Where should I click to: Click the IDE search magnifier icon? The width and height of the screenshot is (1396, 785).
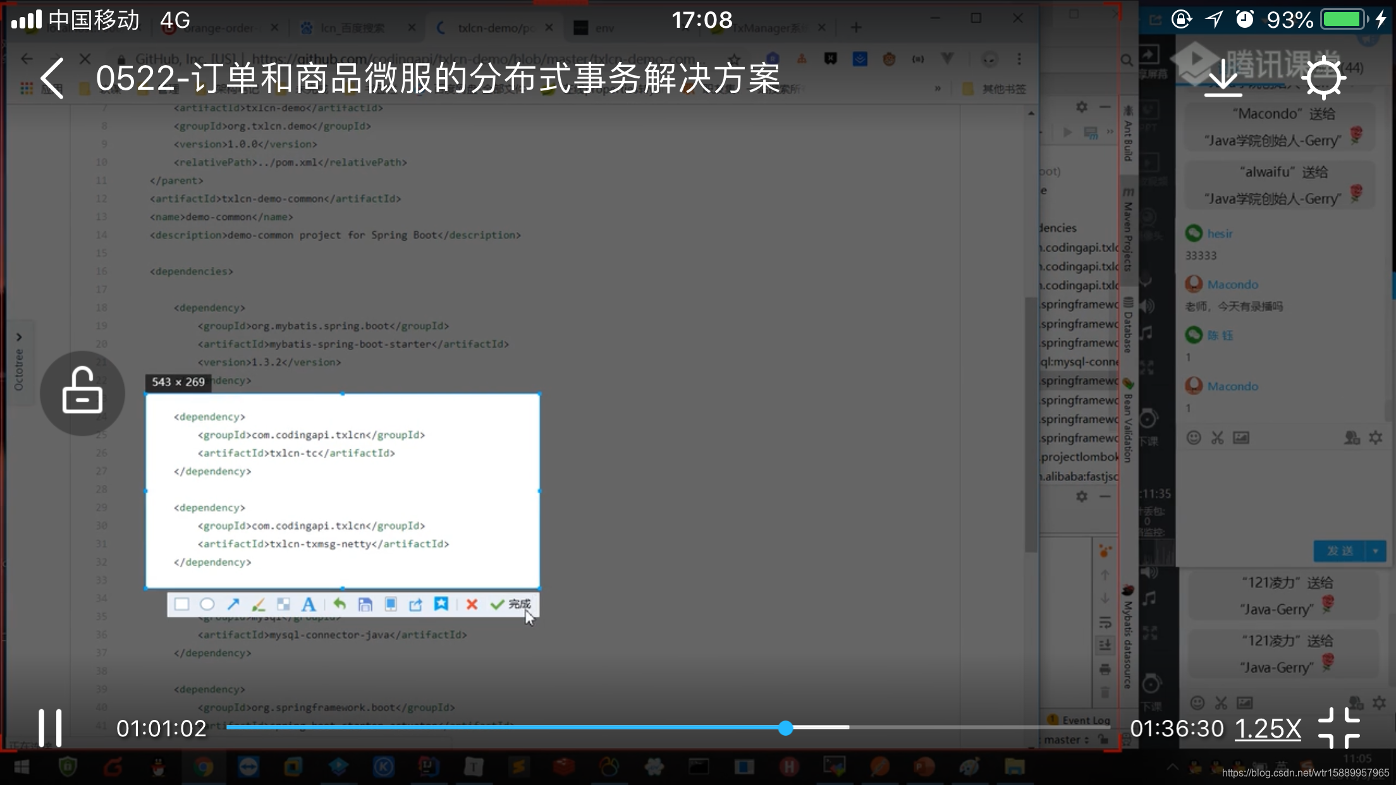pyautogui.click(x=1126, y=60)
